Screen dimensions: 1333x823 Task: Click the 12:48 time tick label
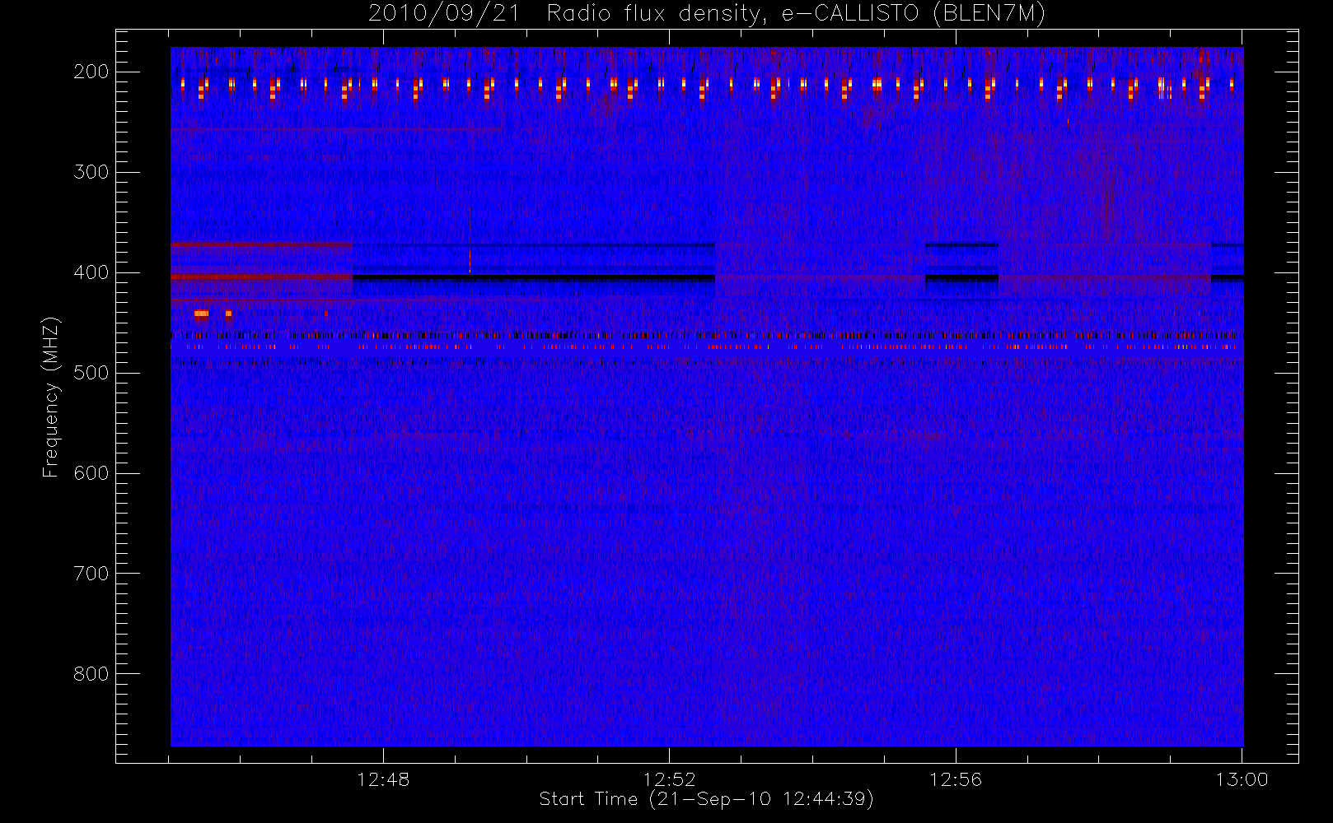(383, 779)
